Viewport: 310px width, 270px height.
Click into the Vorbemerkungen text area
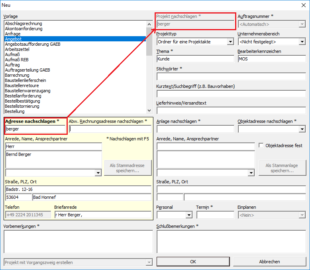tap(78, 241)
